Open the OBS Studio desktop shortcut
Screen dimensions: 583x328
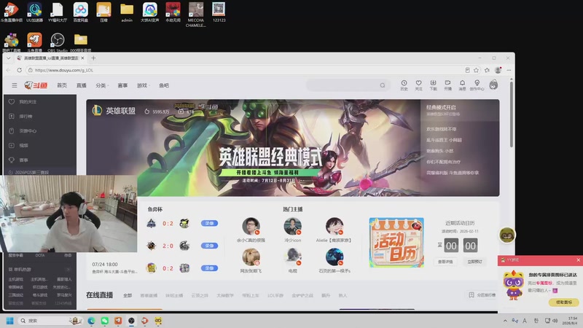click(x=58, y=42)
